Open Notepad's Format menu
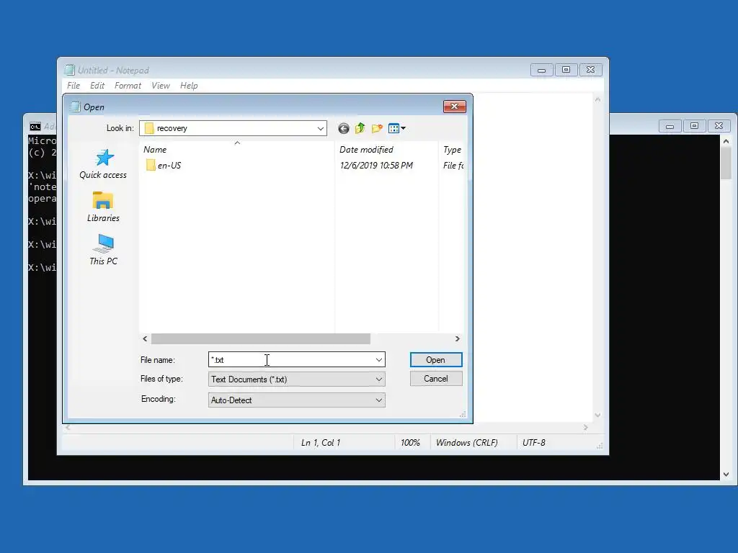This screenshot has width=738, height=553. point(128,86)
